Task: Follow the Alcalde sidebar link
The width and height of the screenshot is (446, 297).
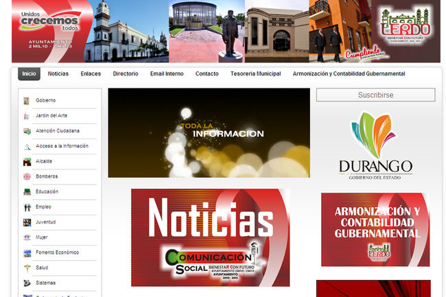Action: tap(44, 162)
